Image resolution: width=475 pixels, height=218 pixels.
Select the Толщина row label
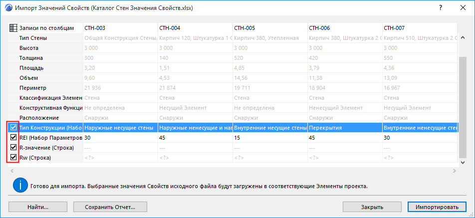31,58
